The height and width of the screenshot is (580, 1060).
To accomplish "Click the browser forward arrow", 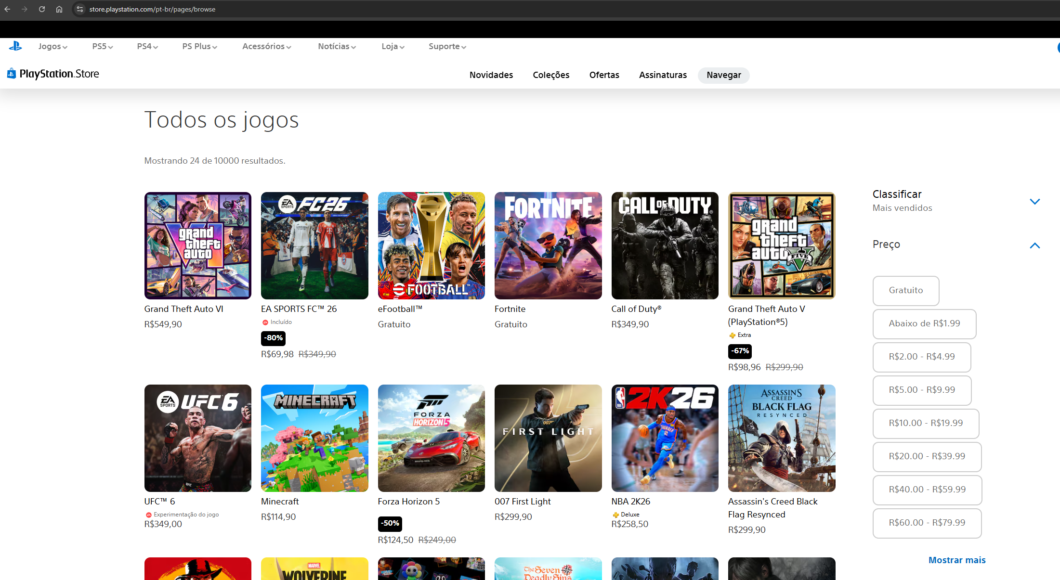I will point(25,9).
